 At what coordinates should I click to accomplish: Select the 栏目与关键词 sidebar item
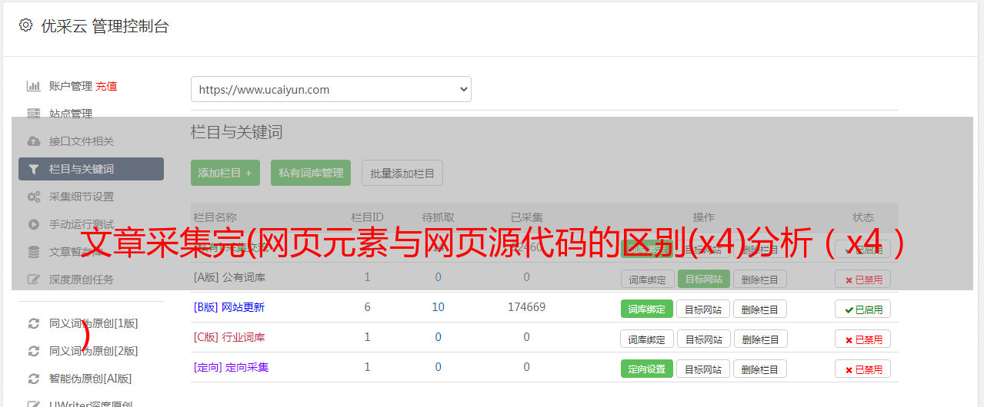[x=91, y=169]
